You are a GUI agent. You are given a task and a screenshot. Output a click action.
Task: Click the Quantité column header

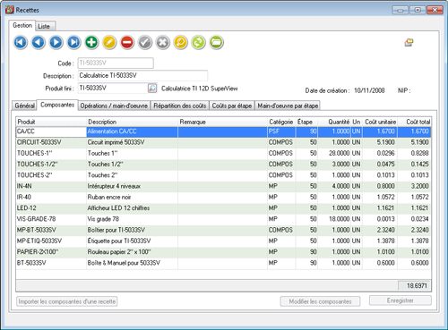334,122
